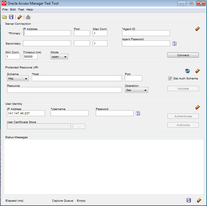This screenshot has height=206, width=207.
Task: Focus the Resource field
Action: (x=64, y=90)
